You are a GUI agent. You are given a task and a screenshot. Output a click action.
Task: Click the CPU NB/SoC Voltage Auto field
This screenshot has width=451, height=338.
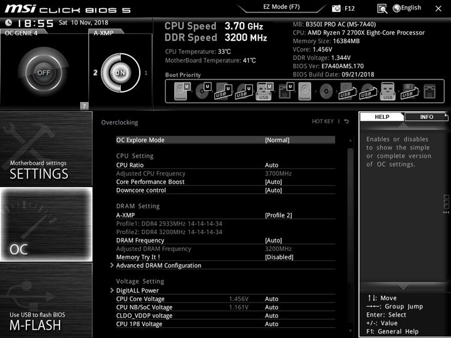tap(271, 307)
